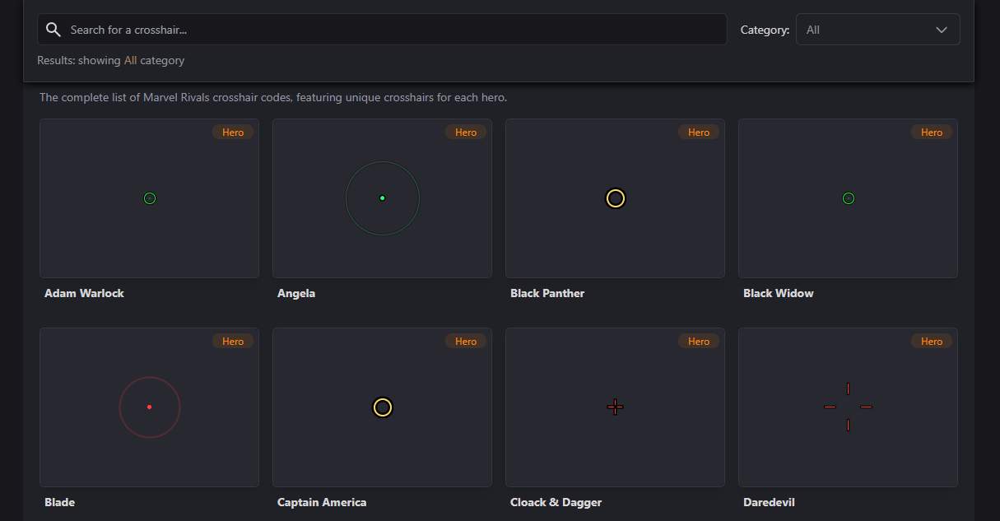Click the Hero tag on Black Panther card
The height and width of the screenshot is (521, 1000).
[x=699, y=133]
